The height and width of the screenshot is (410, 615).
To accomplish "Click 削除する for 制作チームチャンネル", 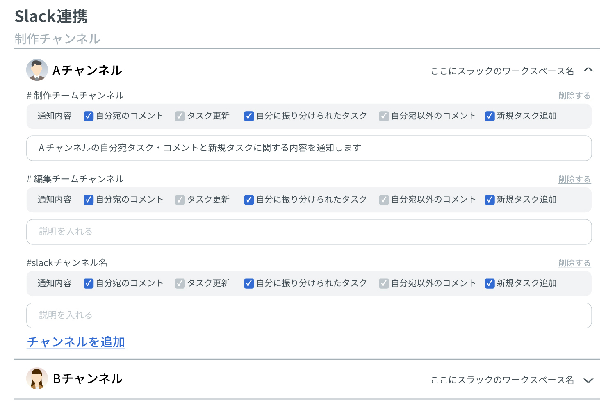I will pyautogui.click(x=574, y=95).
